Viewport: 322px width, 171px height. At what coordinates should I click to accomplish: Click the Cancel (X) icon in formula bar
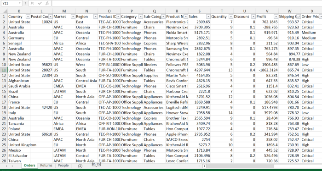(x=32, y=3)
